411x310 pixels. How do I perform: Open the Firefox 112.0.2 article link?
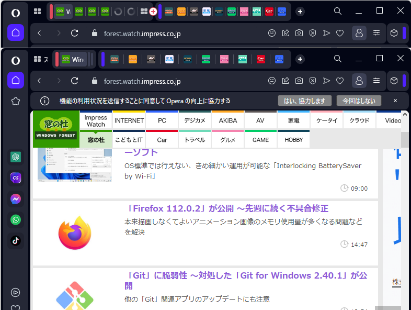pyautogui.click(x=226, y=208)
